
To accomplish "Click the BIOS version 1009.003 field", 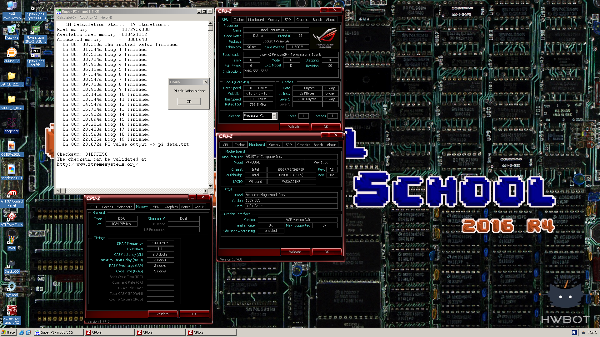I will point(291,201).
